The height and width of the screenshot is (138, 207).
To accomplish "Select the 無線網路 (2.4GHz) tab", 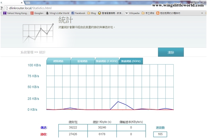I will [106, 61].
